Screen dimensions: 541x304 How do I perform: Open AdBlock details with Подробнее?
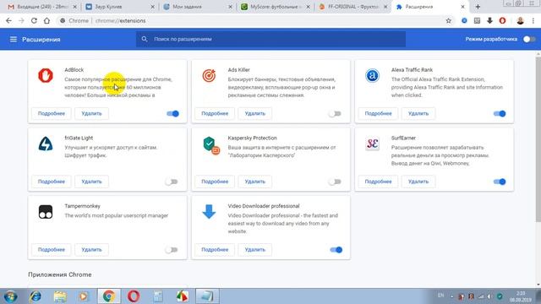point(52,113)
